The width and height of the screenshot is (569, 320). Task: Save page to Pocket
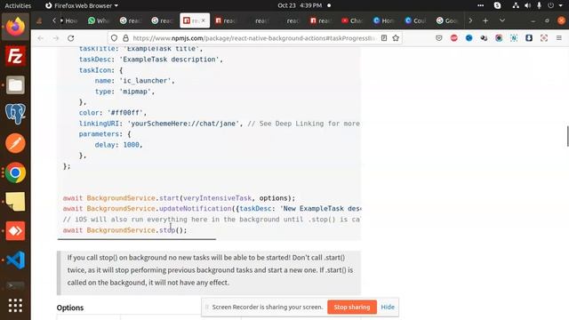[x=439, y=38]
